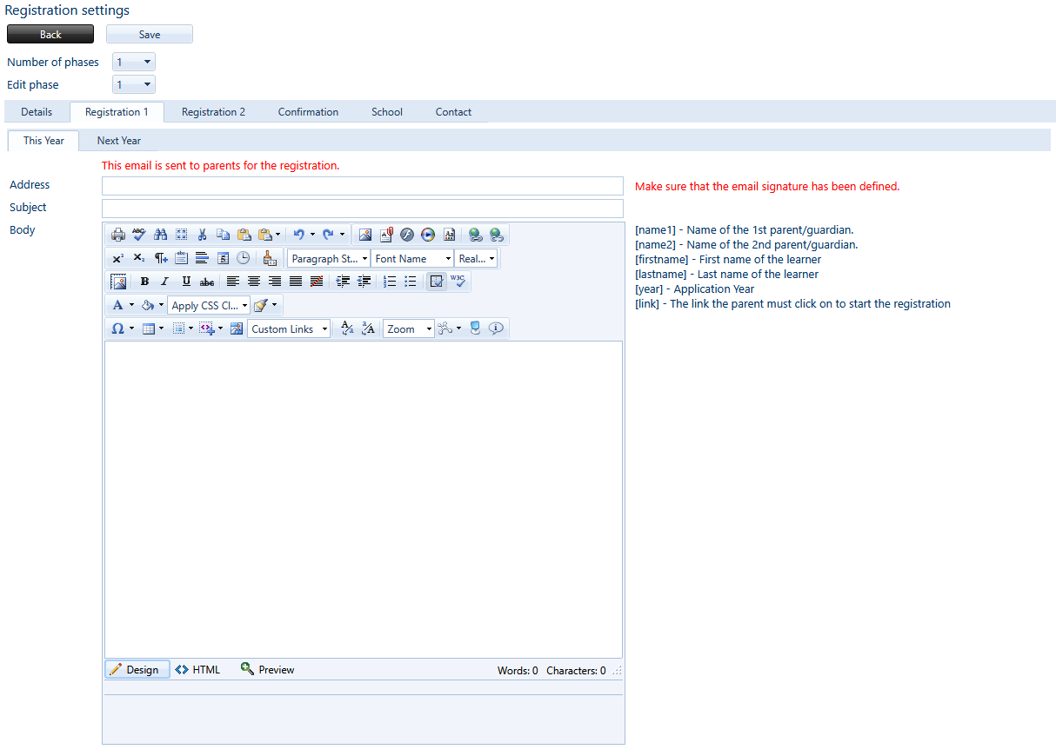Screen dimensions: 1056x756
Task: Open Find and Replace binoculars icon
Action: (160, 235)
